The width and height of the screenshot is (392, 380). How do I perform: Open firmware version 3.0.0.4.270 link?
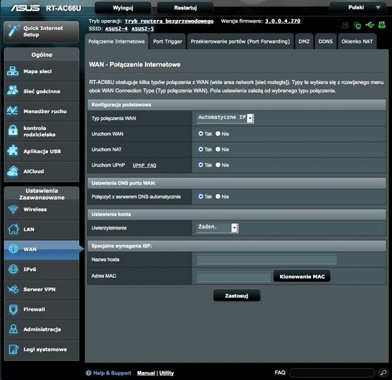[282, 21]
